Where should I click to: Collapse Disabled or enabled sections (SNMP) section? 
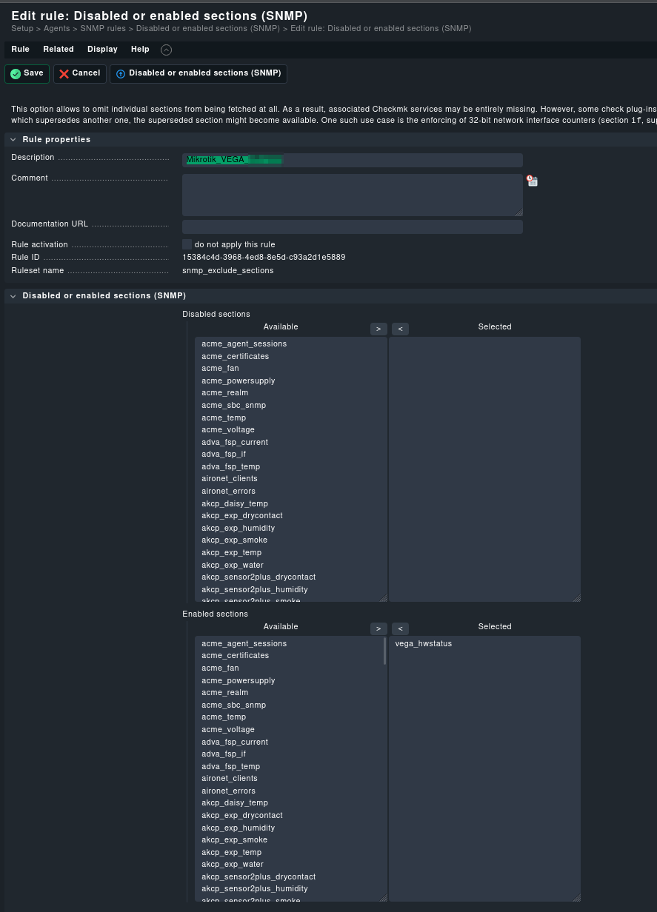pos(13,296)
